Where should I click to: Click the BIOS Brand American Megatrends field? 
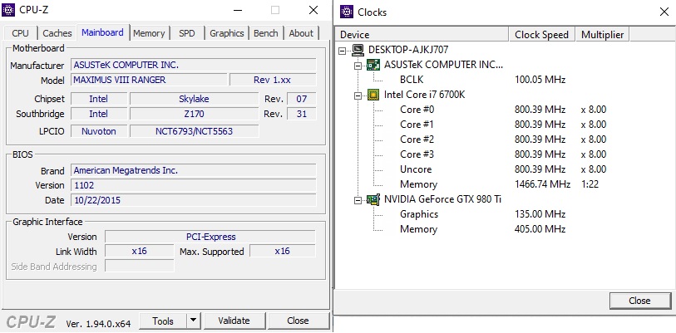pos(193,170)
